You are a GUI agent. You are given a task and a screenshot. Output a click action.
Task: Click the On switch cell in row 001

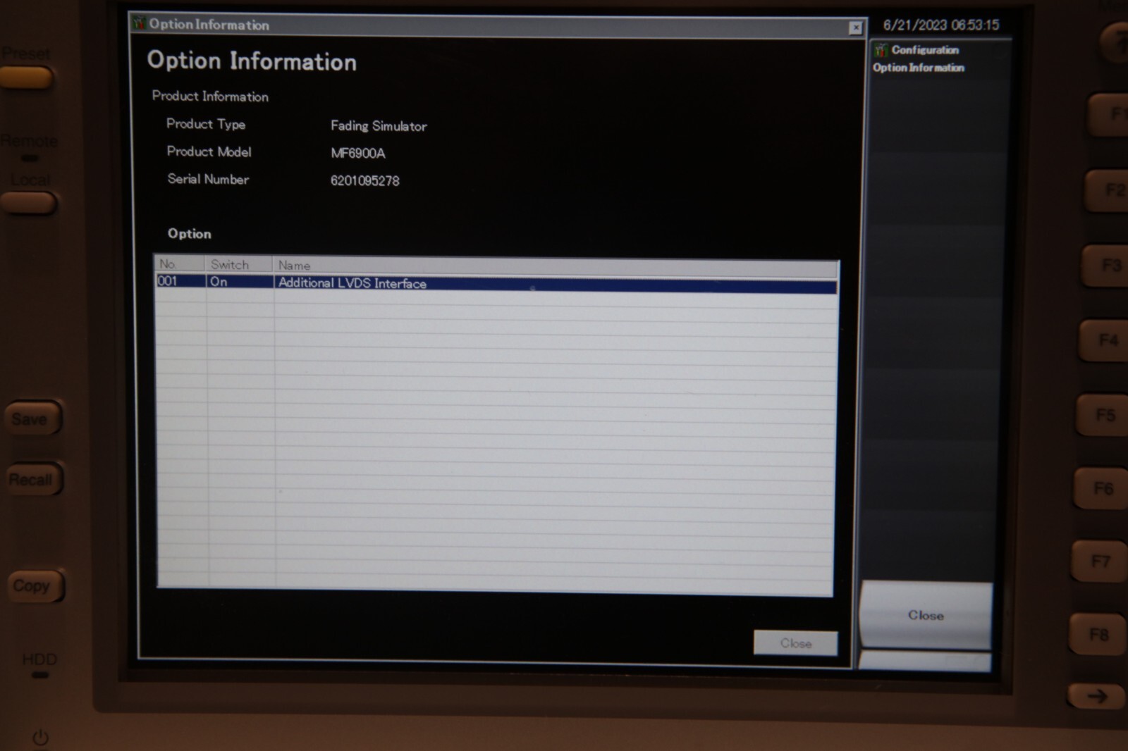point(239,282)
